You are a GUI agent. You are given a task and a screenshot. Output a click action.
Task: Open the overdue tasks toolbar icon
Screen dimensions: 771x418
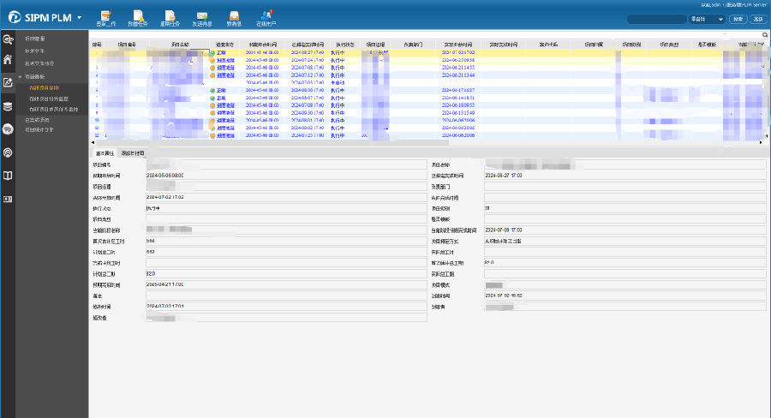point(170,17)
